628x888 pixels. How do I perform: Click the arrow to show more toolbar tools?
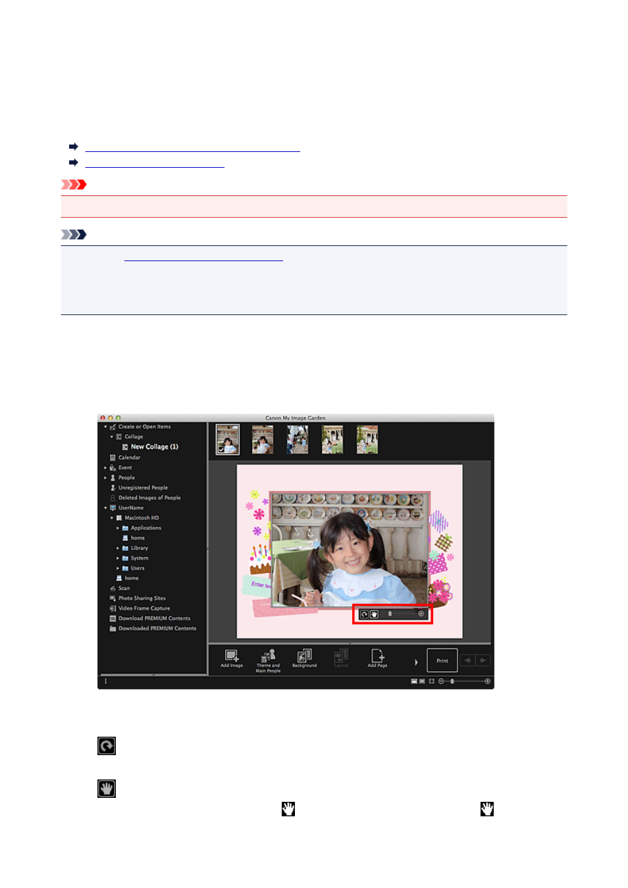click(416, 662)
